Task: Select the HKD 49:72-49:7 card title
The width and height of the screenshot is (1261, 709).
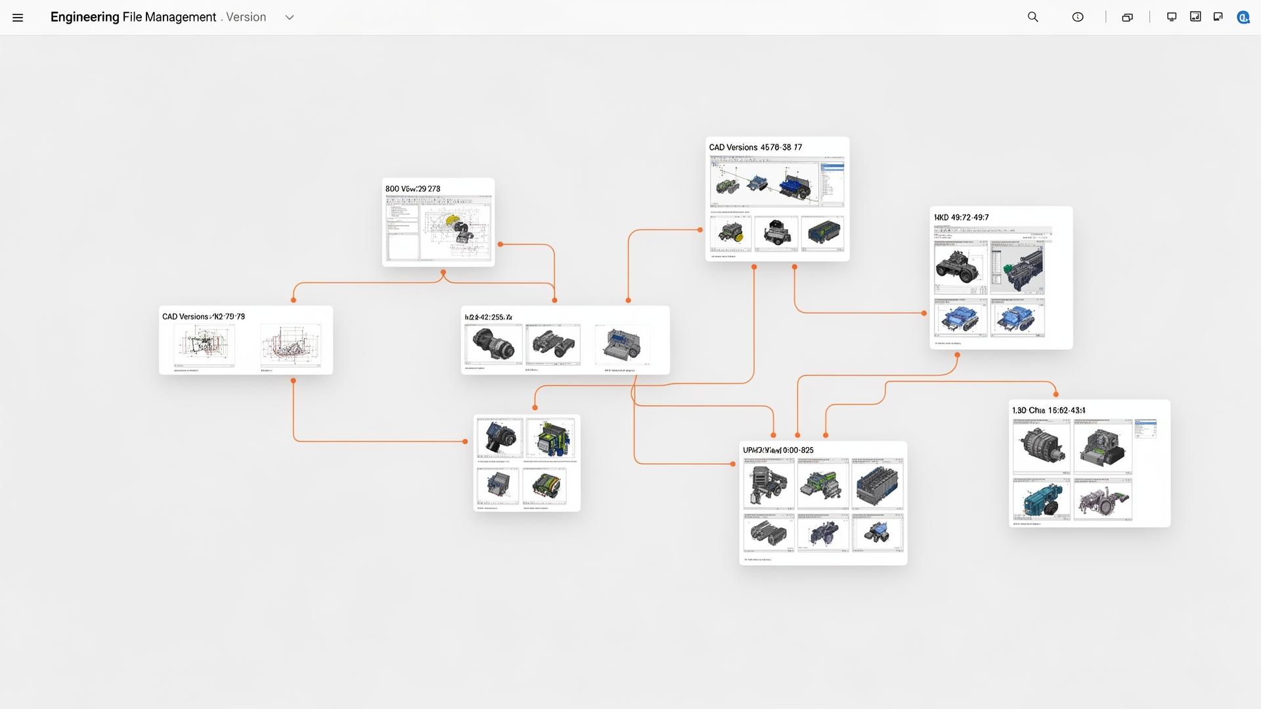Action: click(x=962, y=217)
